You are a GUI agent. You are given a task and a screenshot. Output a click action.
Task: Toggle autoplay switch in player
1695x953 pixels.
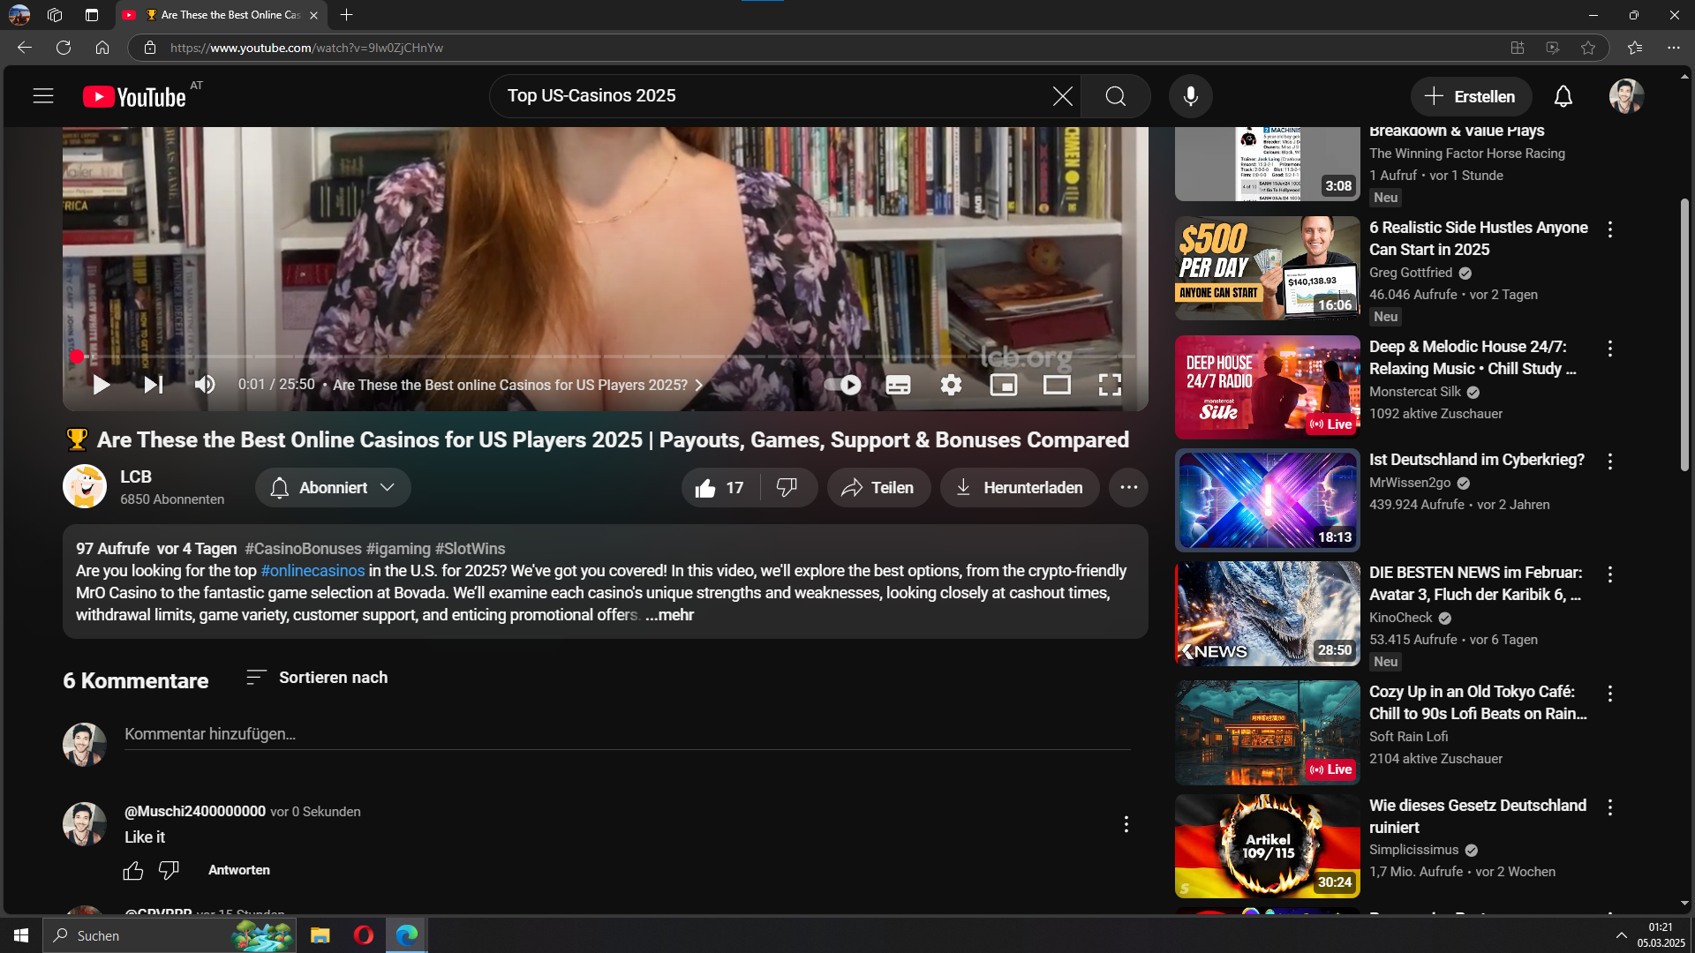click(x=843, y=385)
